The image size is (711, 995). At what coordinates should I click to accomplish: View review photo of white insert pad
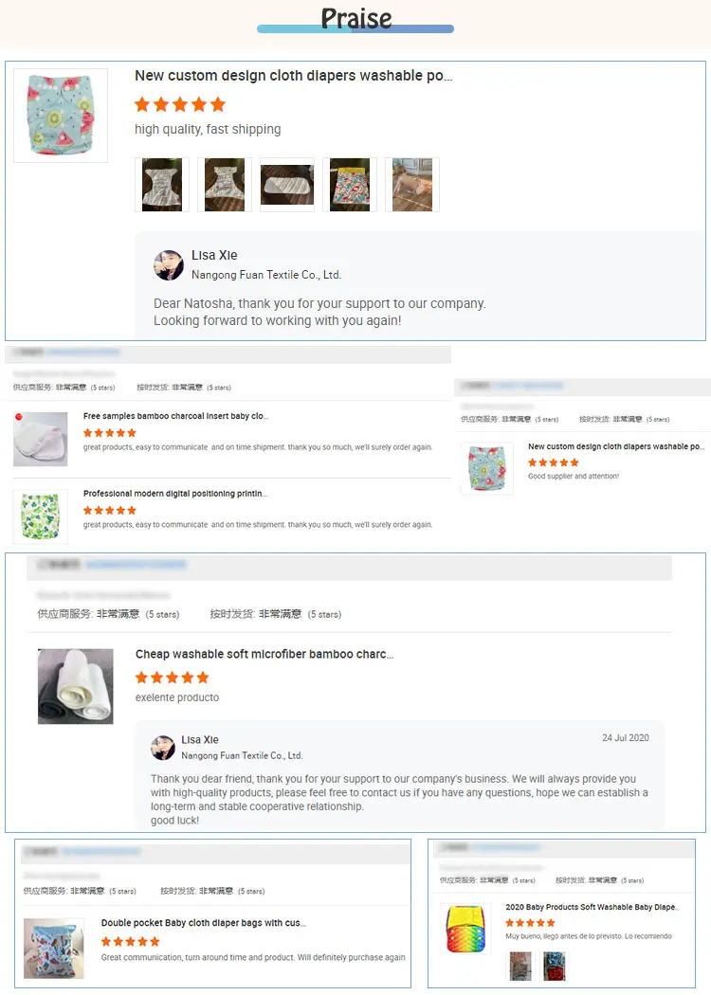287,185
